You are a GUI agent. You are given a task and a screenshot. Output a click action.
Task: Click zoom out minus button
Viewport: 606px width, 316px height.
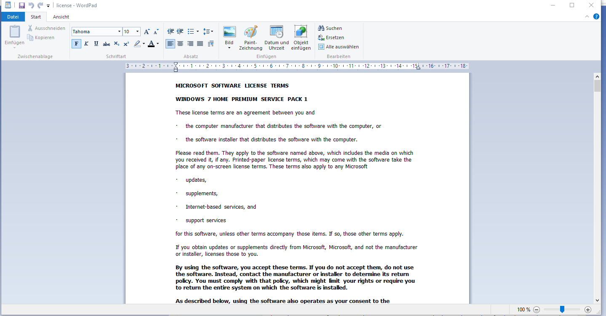pyautogui.click(x=537, y=310)
